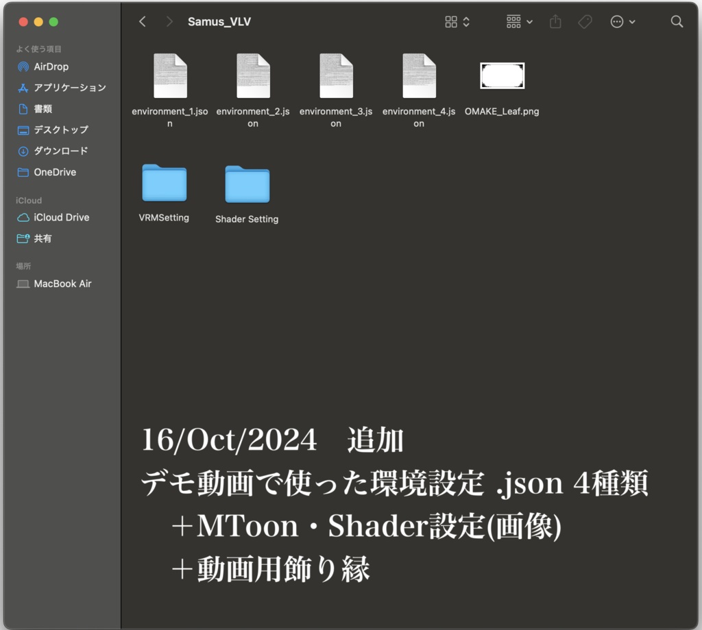Click the AirDrop sidebar icon
The height and width of the screenshot is (630, 702).
pos(23,66)
